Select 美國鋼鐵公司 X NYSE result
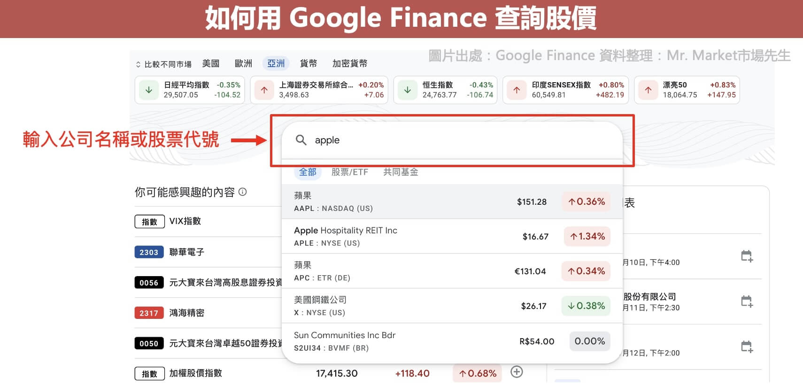 pyautogui.click(x=452, y=306)
